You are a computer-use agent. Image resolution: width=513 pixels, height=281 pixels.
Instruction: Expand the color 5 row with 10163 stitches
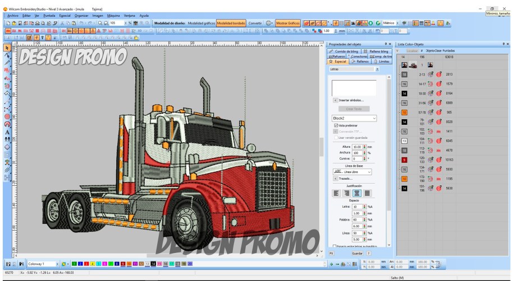click(399, 160)
